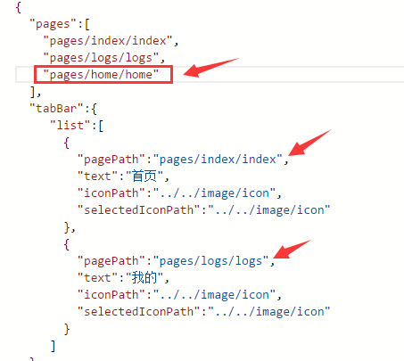Click the red arrow pointing at pages/home/home
Viewport: 404px width, 361px height.
point(210,67)
